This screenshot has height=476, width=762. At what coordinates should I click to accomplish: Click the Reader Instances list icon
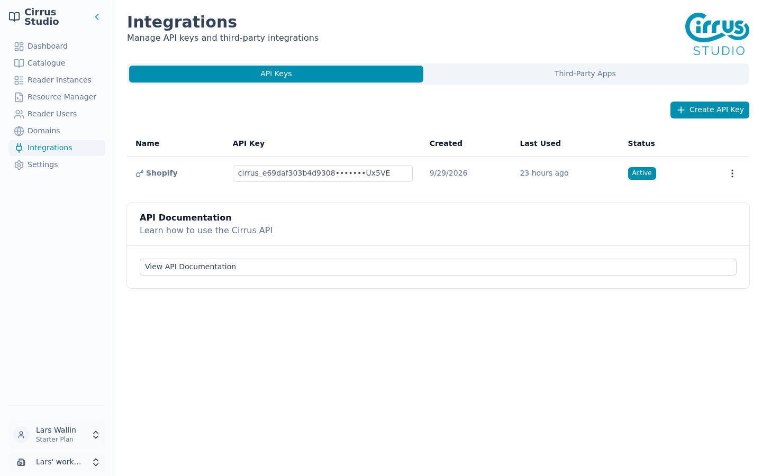coord(19,80)
